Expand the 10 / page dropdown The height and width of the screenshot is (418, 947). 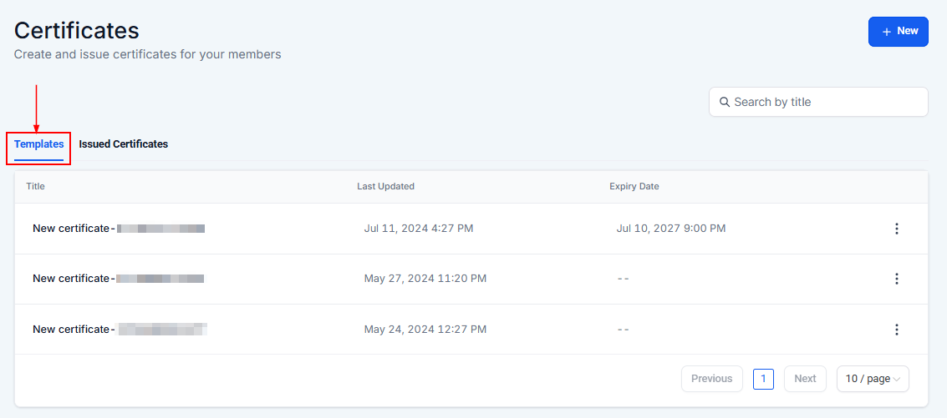pyautogui.click(x=872, y=379)
